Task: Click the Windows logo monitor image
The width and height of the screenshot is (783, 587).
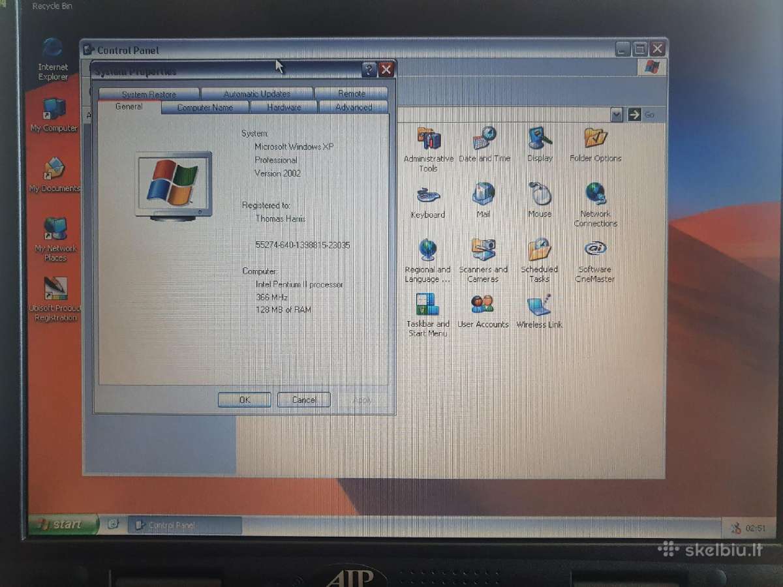Action: [174, 186]
